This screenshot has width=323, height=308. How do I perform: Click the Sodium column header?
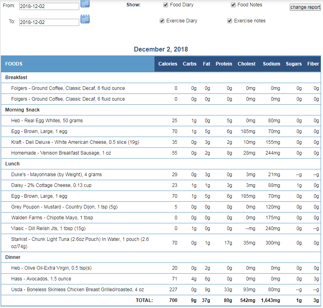271,64
